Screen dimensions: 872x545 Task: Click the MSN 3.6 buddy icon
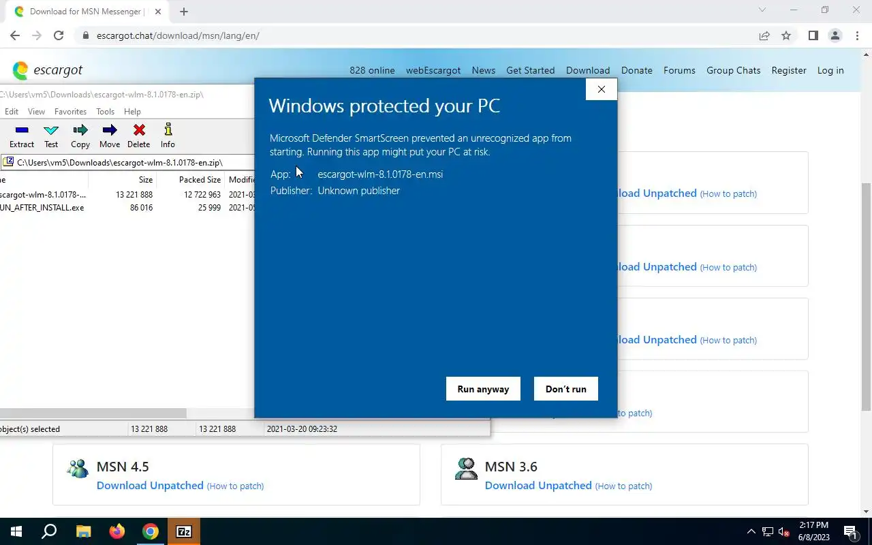[x=466, y=468]
